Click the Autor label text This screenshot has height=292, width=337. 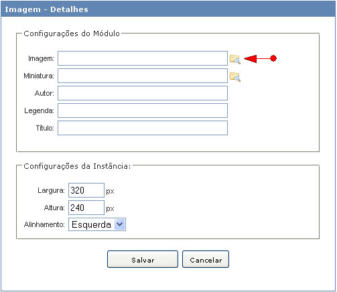click(44, 93)
